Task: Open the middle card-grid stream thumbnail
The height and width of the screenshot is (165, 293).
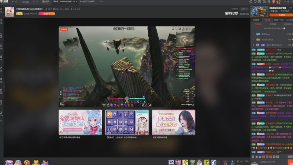Action: [x=127, y=122]
